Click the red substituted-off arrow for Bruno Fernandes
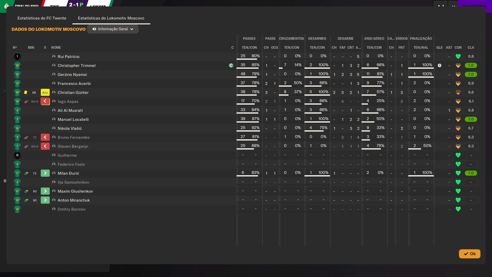 click(45, 137)
